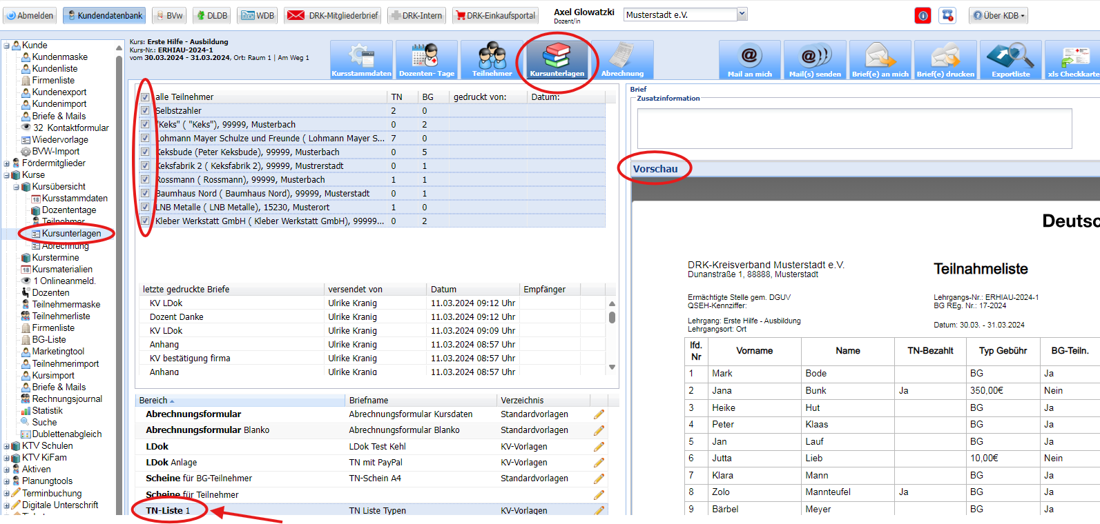
Task: Click the red info icon in header
Action: [923, 15]
